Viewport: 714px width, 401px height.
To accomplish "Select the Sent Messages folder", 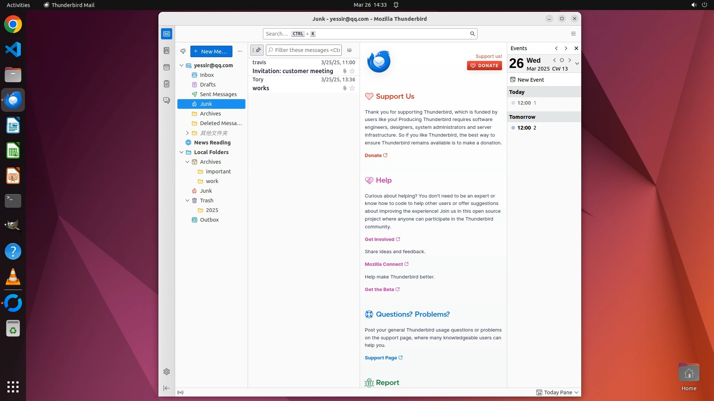I will pos(218,94).
